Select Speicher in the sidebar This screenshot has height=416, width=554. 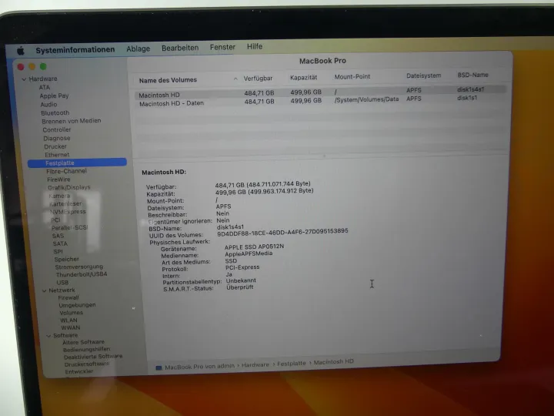point(66,259)
